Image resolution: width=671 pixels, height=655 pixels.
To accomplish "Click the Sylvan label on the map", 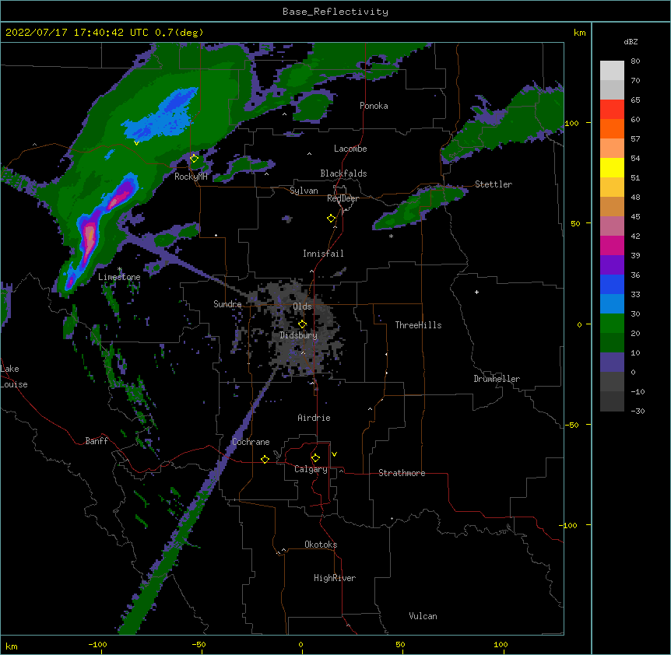I will pyautogui.click(x=304, y=191).
